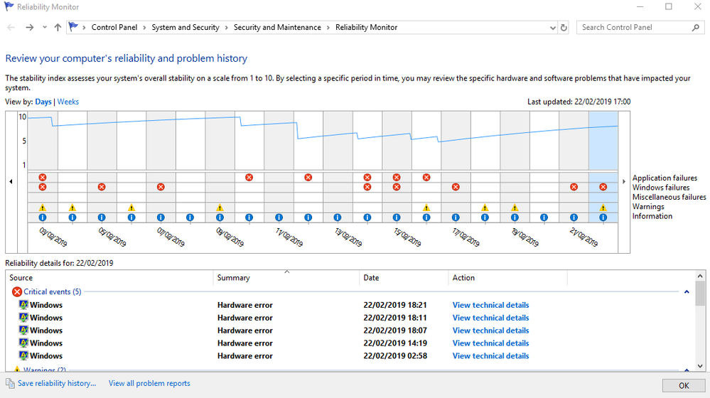This screenshot has width=710, height=398.
Task: Open Control Panel from the breadcrumb
Action: [x=114, y=27]
